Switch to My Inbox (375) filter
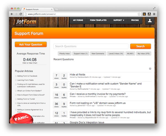This screenshot has width=166, height=136. point(144,53)
